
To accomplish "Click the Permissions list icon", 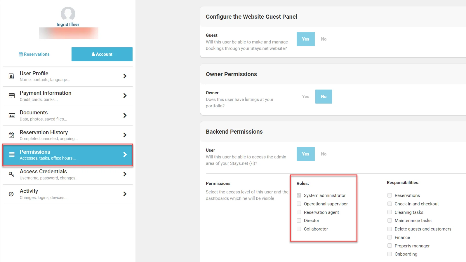I will click(x=12, y=155).
